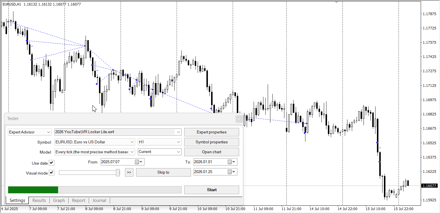Disable Visual mode
Image resolution: width=440 pixels, height=213 pixels.
(52, 172)
